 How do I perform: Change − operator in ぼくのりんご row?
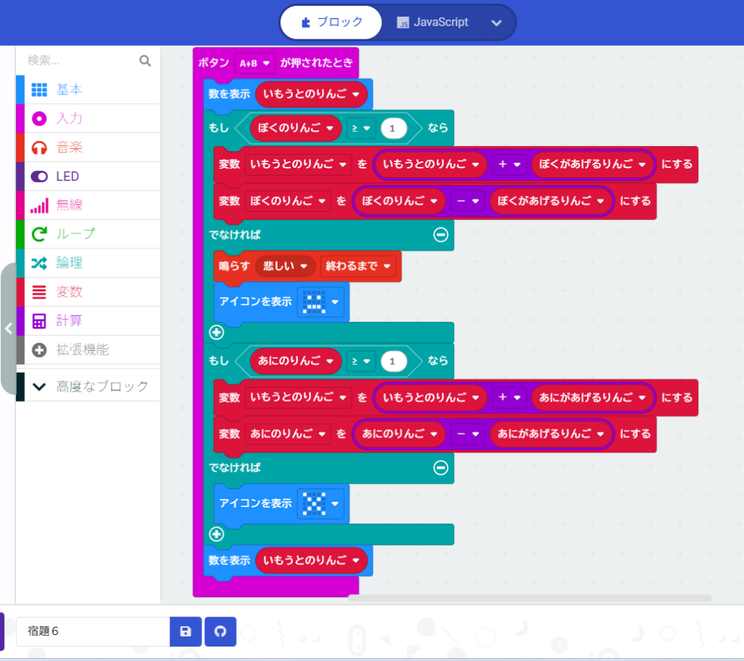click(x=467, y=200)
